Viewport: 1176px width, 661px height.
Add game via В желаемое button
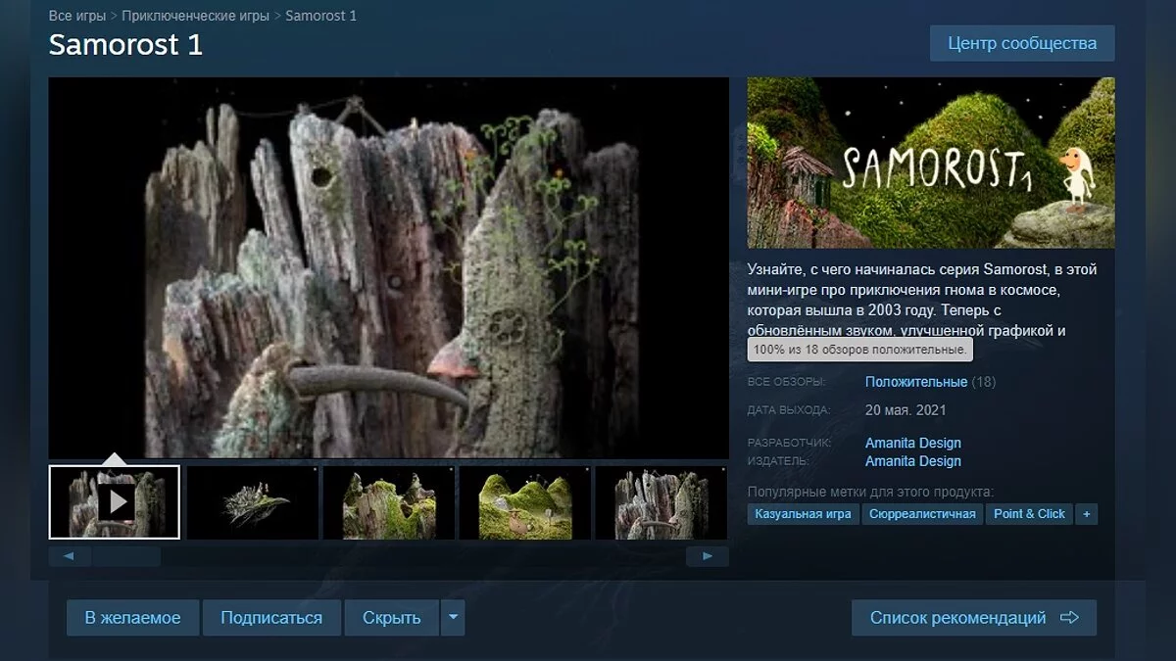pyautogui.click(x=132, y=618)
